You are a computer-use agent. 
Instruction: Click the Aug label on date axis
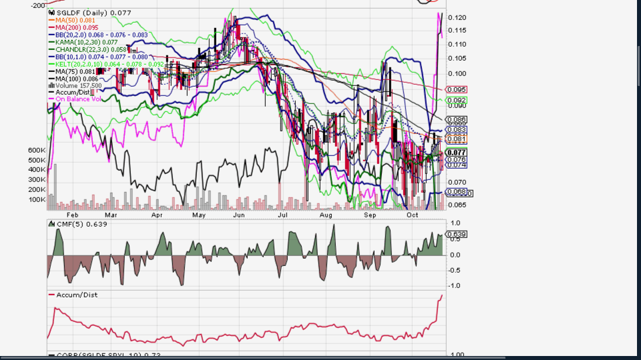click(326, 215)
